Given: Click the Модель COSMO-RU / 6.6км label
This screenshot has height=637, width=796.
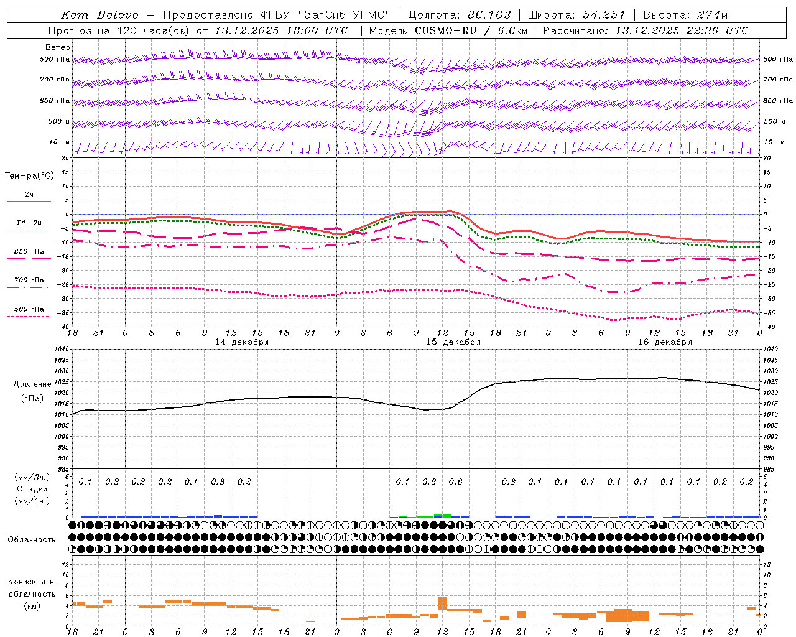Looking at the screenshot, I should tap(448, 30).
